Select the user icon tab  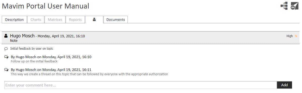94,20
